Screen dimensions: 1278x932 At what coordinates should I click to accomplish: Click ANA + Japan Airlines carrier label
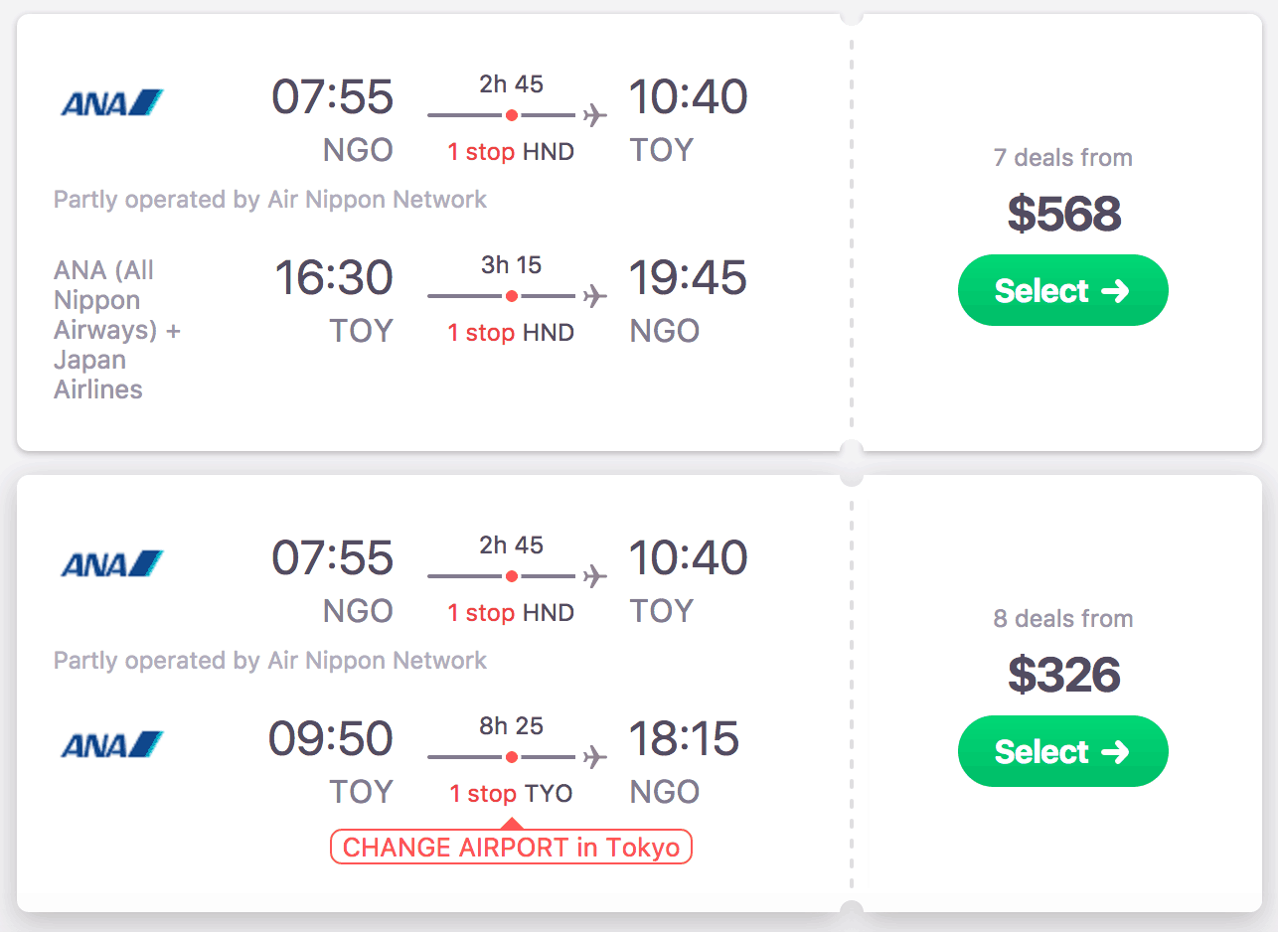pos(116,329)
